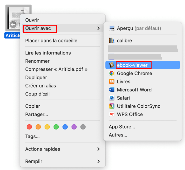The height and width of the screenshot is (170, 185).
Task: Open the file with Google Chrome
Action: click(x=143, y=73)
